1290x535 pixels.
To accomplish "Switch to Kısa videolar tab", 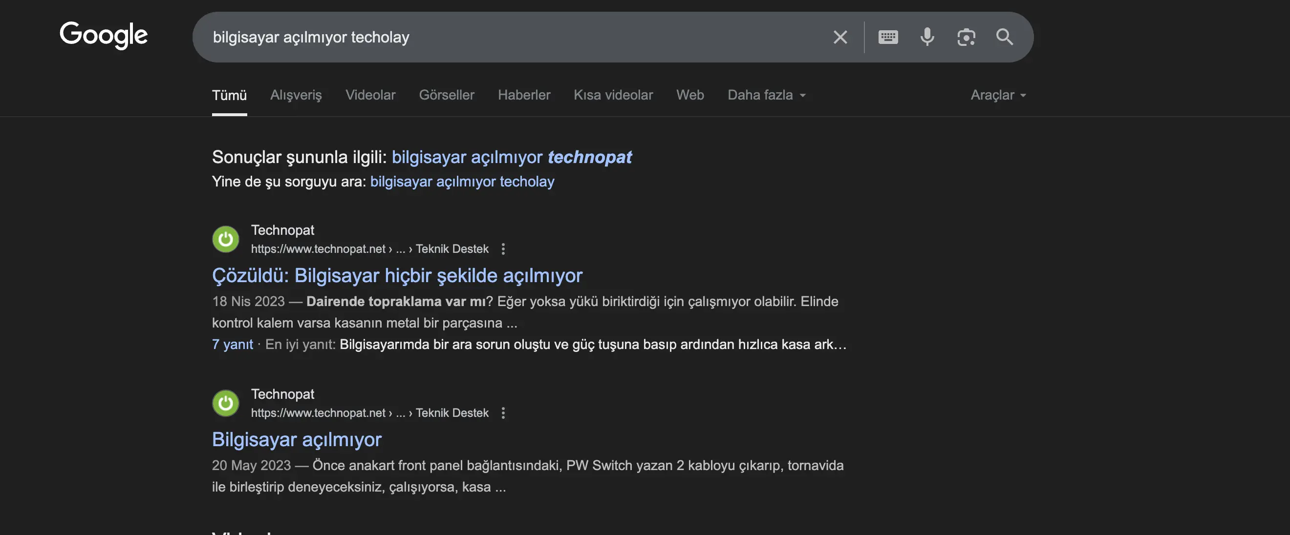I will point(613,95).
